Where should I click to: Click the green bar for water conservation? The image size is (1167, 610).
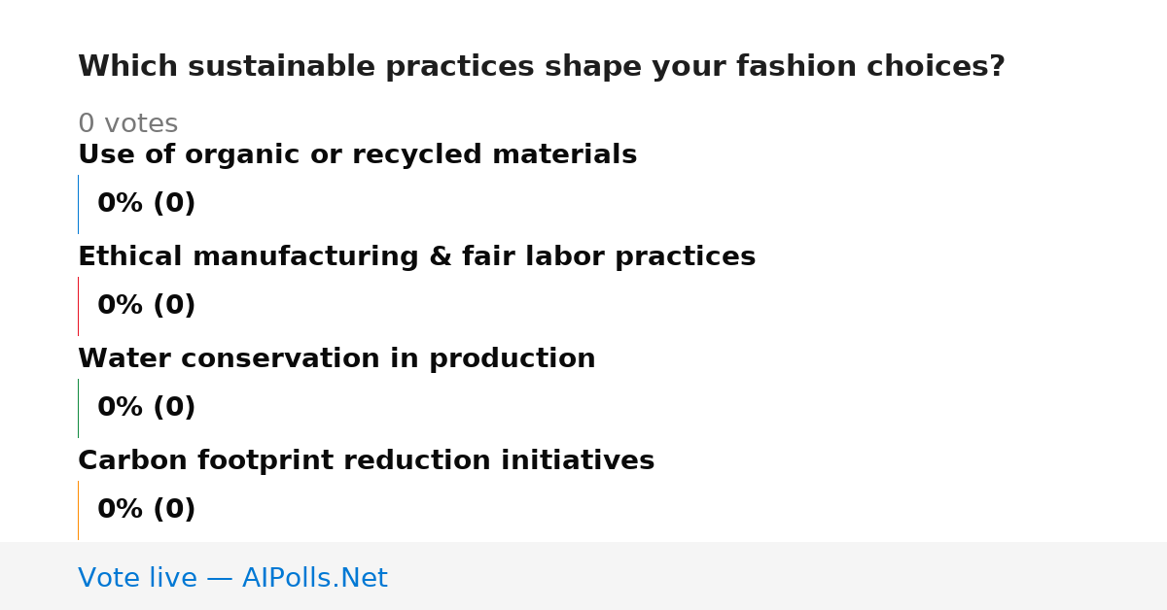pyautogui.click(x=78, y=408)
